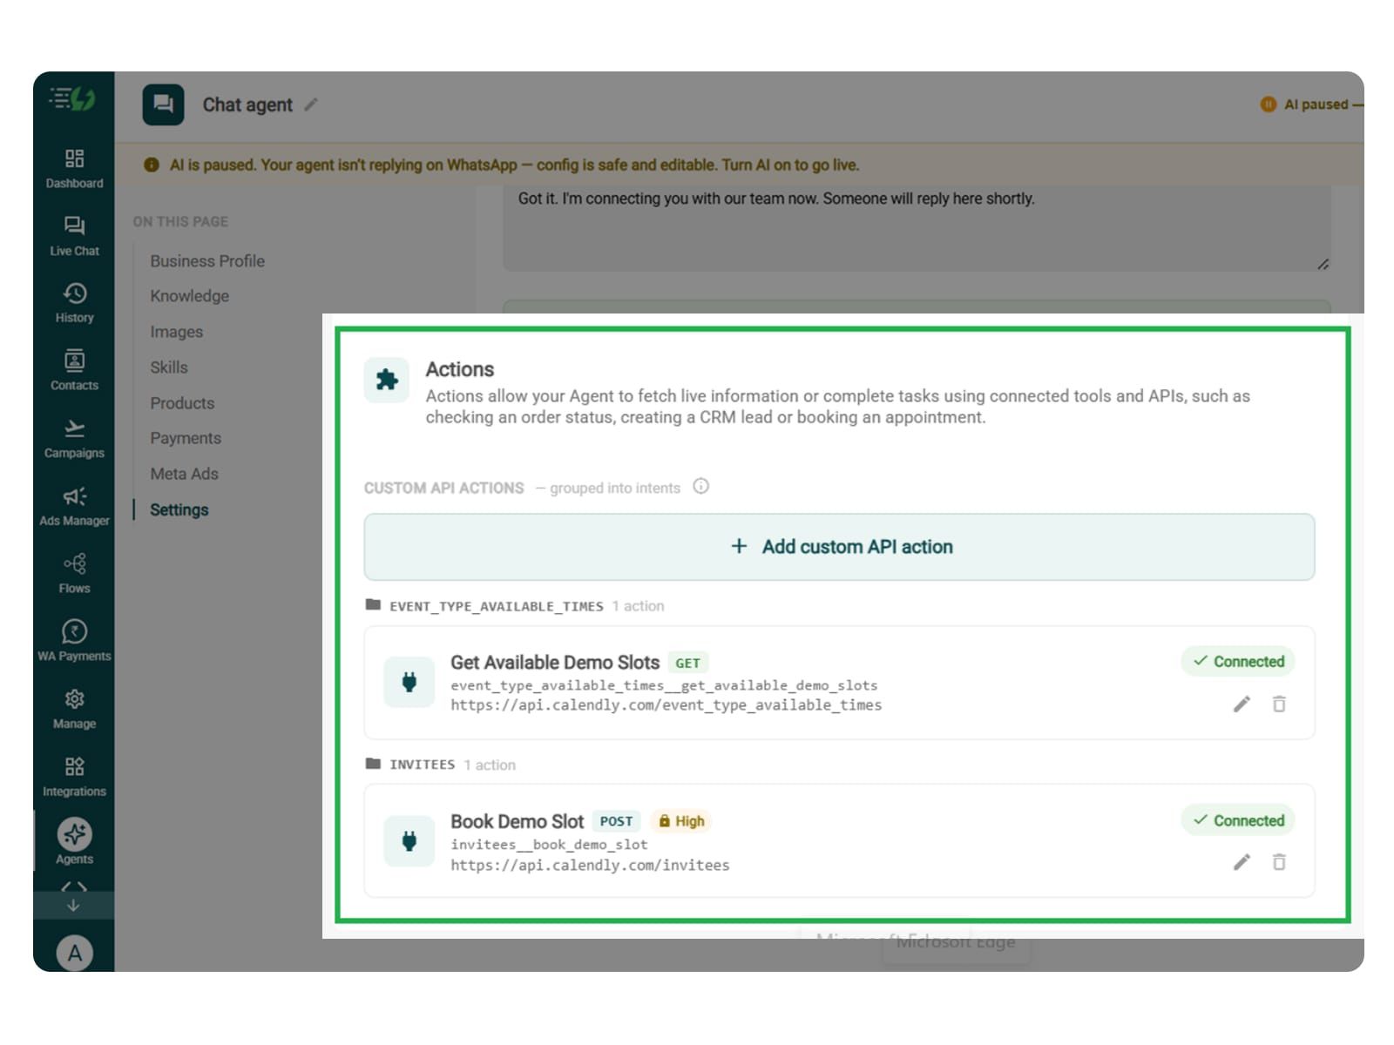Open the Knowledge section link
Image resolution: width=1394 pixels, height=1045 pixels.
pos(190,296)
